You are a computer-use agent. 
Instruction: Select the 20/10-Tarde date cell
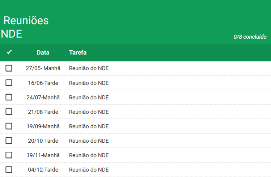point(43,141)
